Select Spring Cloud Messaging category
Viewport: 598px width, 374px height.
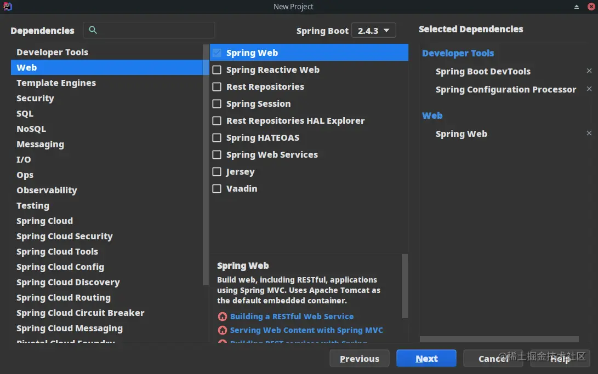[107, 328]
